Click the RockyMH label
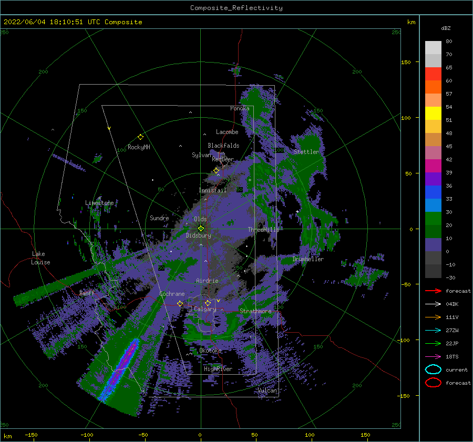 [x=139, y=147]
